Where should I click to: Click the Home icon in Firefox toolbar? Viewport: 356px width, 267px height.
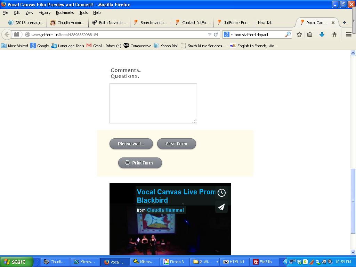334,34
